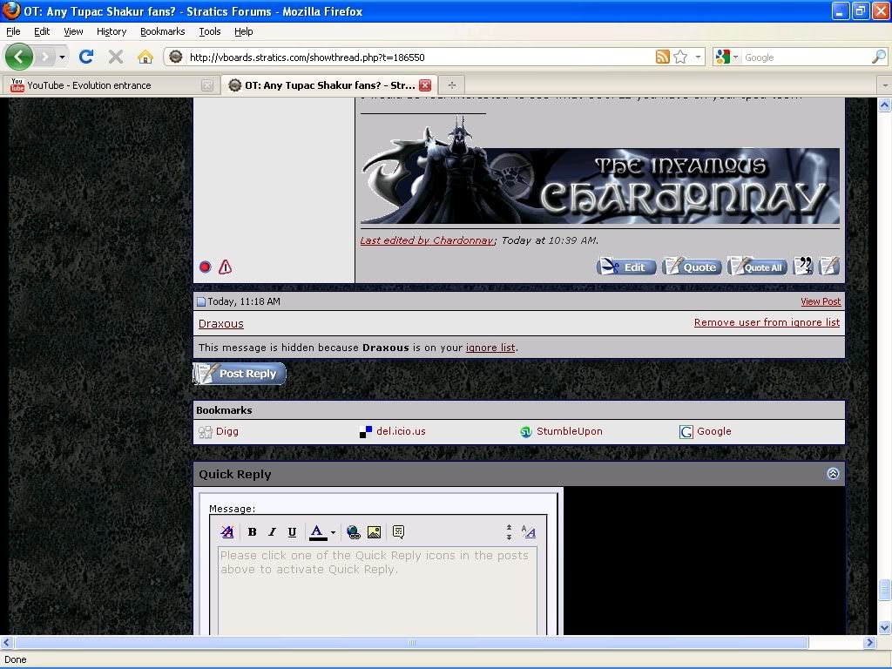Open the text color picker dropdown arrow
Viewport: 892px width, 669px height.
pos(333,532)
